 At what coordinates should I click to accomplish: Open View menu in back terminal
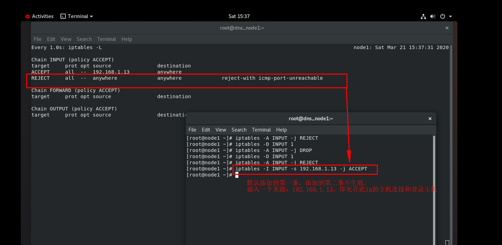(66, 39)
